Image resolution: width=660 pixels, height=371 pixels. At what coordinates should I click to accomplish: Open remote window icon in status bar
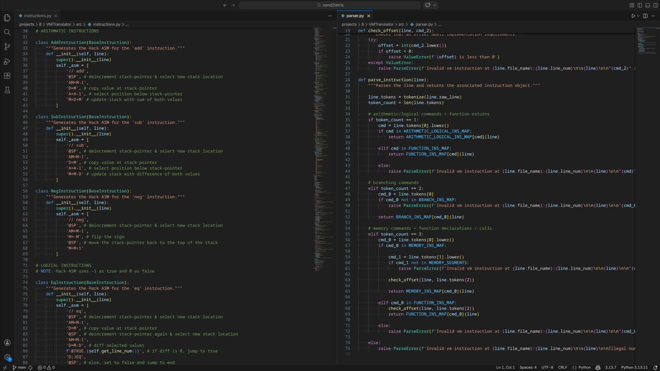click(x=5, y=368)
